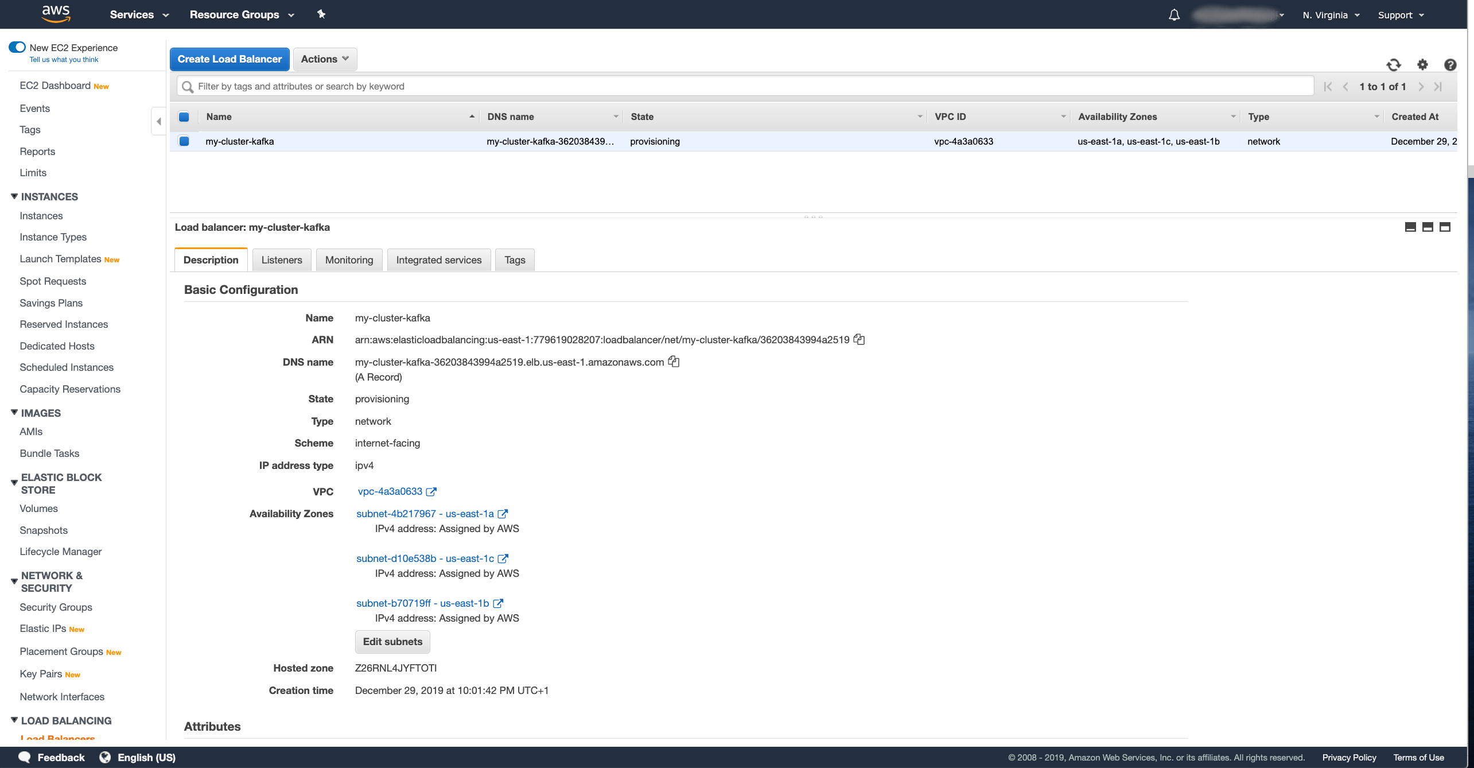Open the Resource Groups dropdown
This screenshot has width=1474, height=768.
(x=242, y=14)
